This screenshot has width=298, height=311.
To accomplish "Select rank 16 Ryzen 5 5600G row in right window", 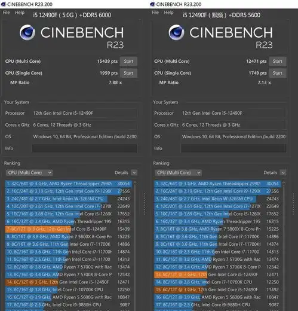I will (x=217, y=297).
